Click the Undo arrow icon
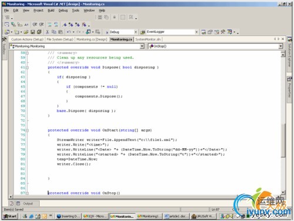This screenshot has height=221, width=294. (69, 32)
